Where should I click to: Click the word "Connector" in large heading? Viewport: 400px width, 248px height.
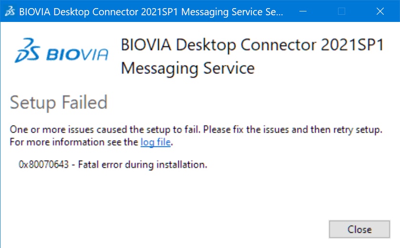point(278,45)
